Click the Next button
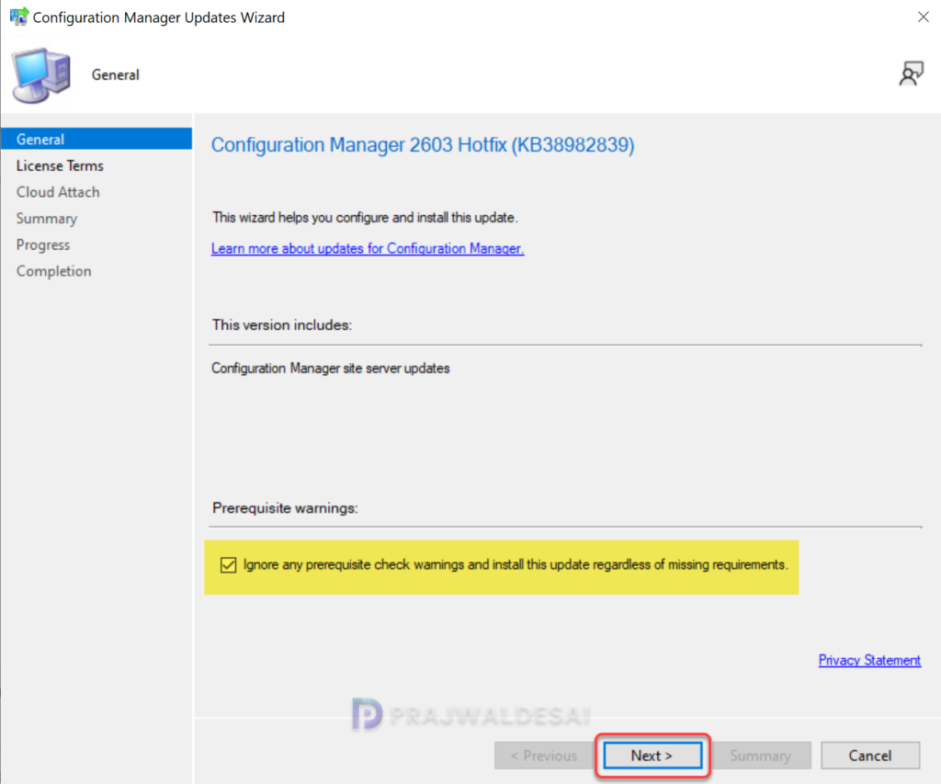The width and height of the screenshot is (941, 784). coord(652,756)
